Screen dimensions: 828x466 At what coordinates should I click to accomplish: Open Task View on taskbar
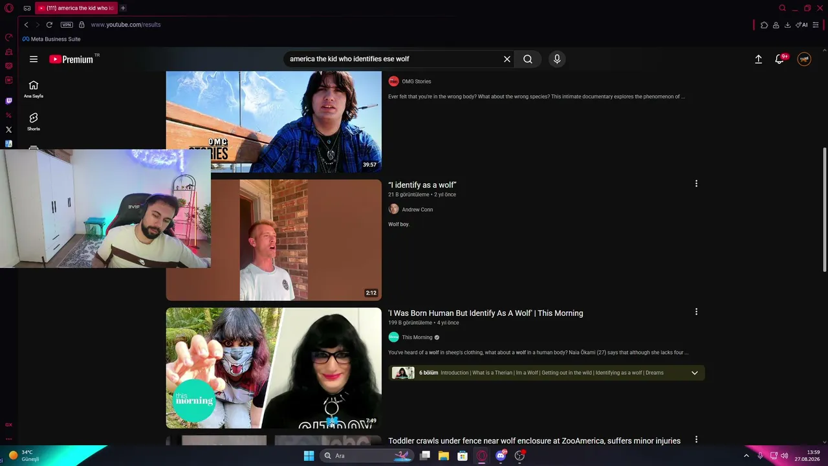point(425,456)
